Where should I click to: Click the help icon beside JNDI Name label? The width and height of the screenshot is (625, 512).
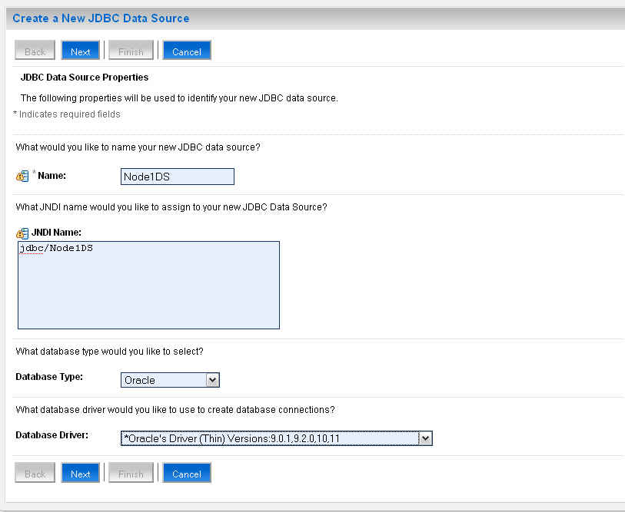(22, 233)
